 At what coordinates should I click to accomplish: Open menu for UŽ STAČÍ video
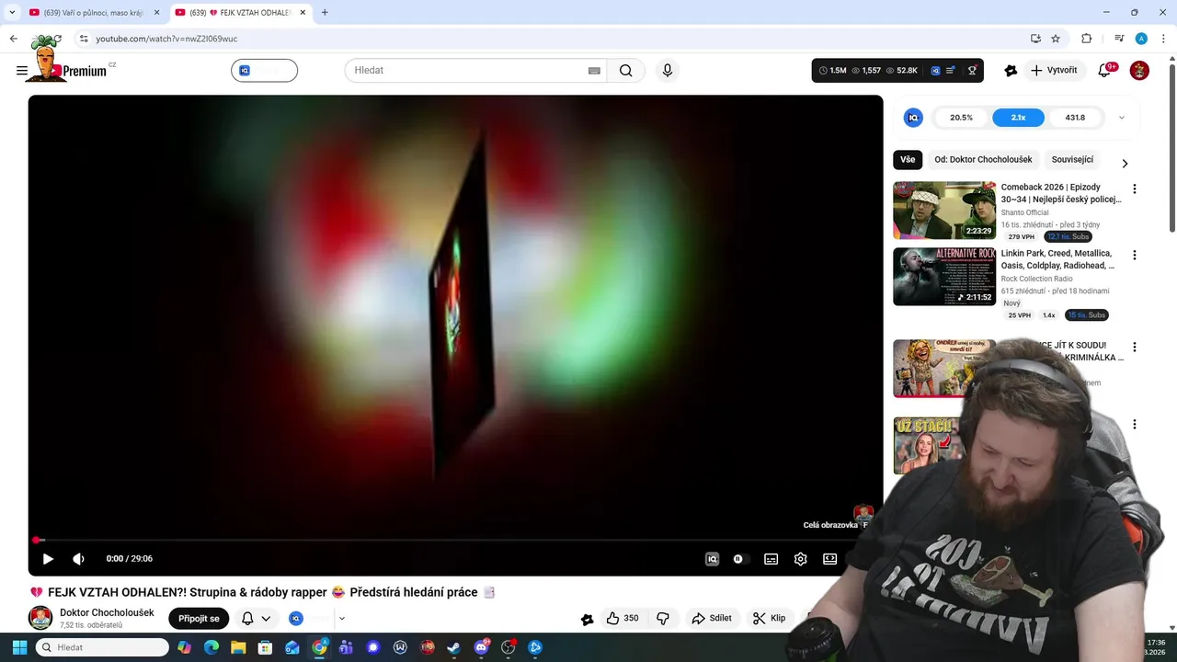[1135, 424]
